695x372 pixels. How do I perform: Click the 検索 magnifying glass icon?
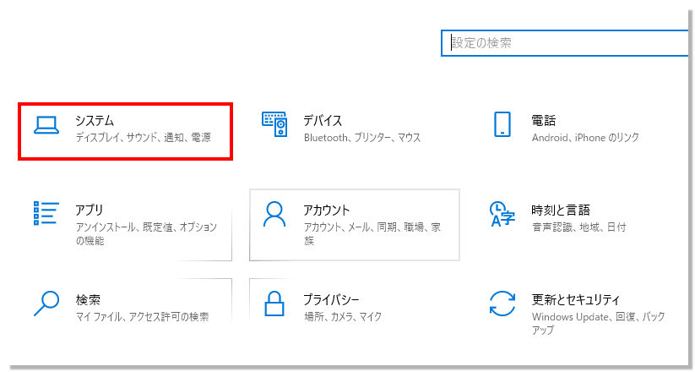click(x=46, y=304)
